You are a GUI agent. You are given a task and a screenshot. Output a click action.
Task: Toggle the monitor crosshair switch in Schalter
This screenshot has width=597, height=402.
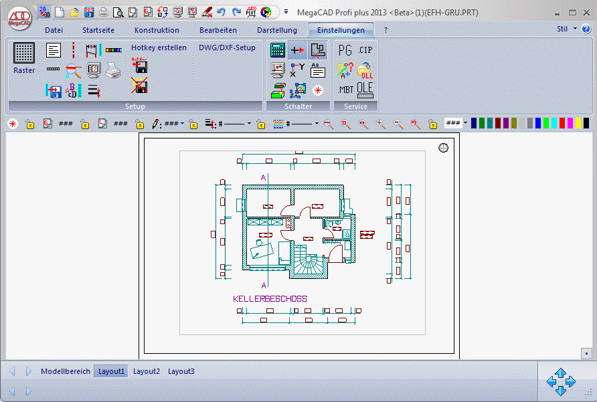pos(278,70)
